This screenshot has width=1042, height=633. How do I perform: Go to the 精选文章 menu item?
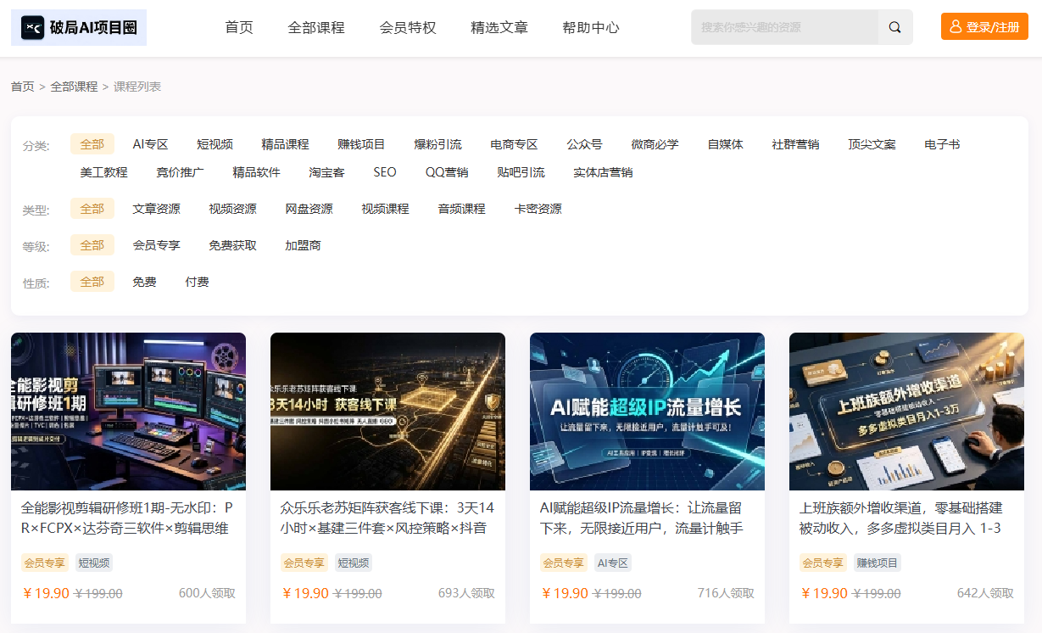tap(499, 27)
